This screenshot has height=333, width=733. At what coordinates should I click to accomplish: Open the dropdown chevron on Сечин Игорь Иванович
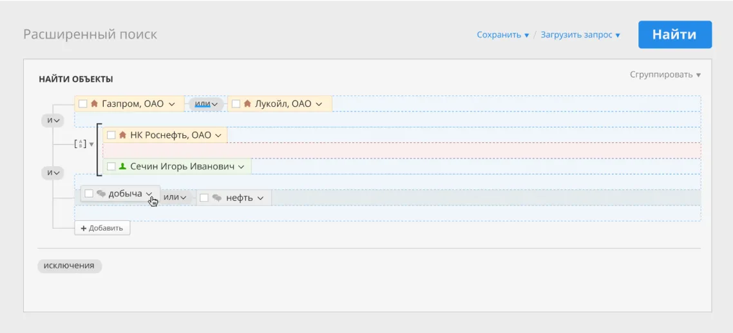click(x=241, y=166)
